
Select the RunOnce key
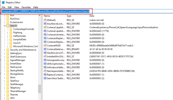[15, 19]
